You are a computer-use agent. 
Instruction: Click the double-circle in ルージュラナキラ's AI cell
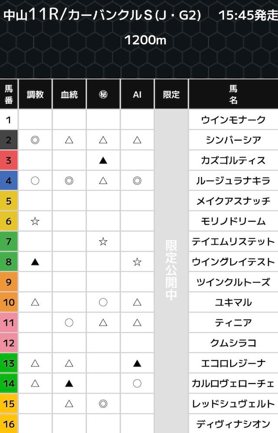pyautogui.click(x=137, y=180)
